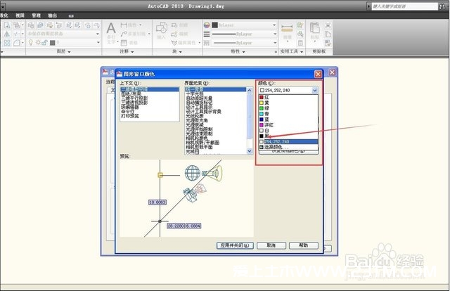
Task: Click the calculator icon in utilities panel
Action: point(300,43)
